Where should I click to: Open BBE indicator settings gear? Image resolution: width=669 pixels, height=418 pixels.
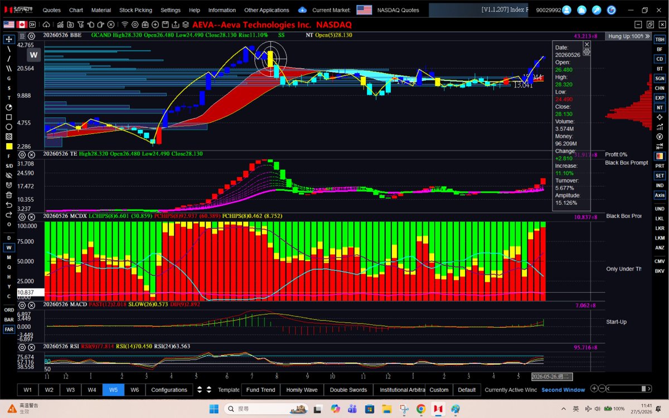[x=31, y=35]
